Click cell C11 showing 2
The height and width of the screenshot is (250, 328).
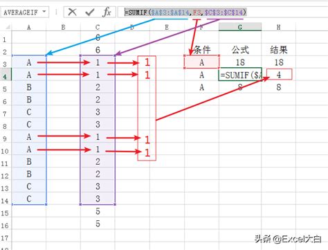98,161
